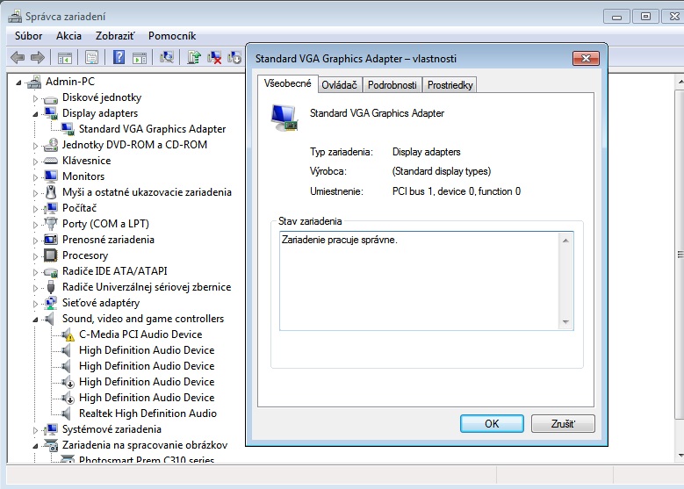684x489 pixels.
Task: Expand Jednotky DVD-ROM a CD-ROM node
Action: (x=35, y=146)
